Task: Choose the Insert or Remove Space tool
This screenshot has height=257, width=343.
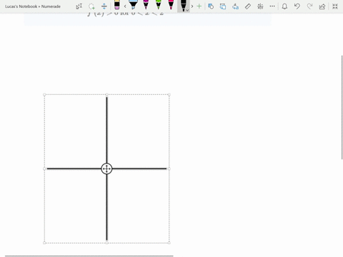Action: point(104,6)
